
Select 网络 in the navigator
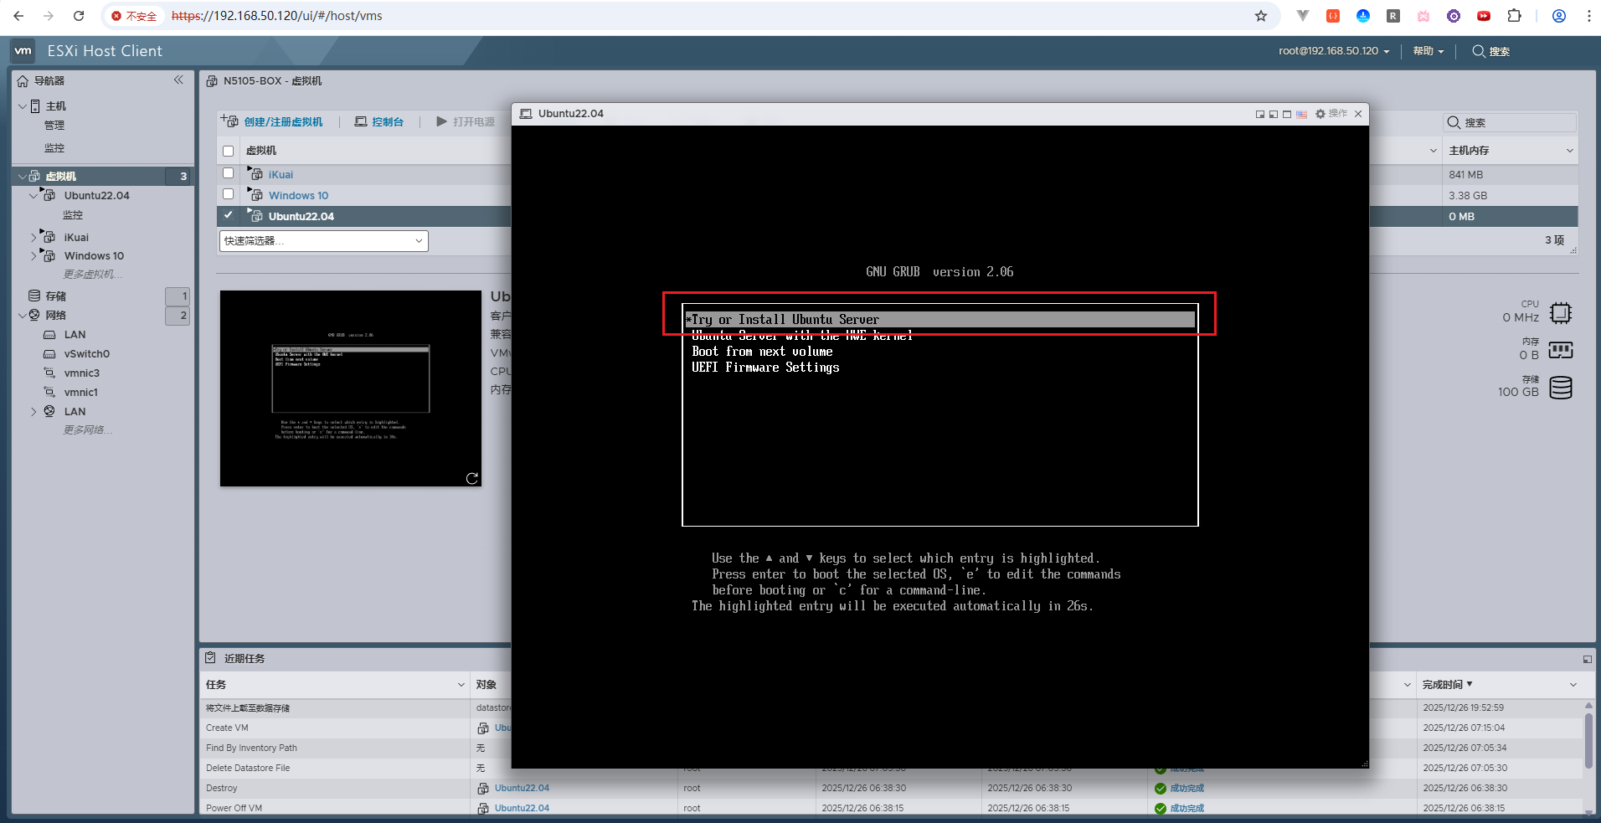point(55,316)
